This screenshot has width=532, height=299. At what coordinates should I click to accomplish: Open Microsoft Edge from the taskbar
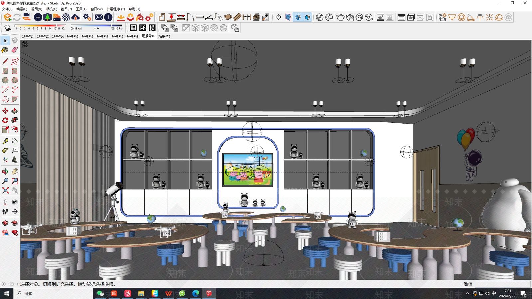tap(196, 293)
